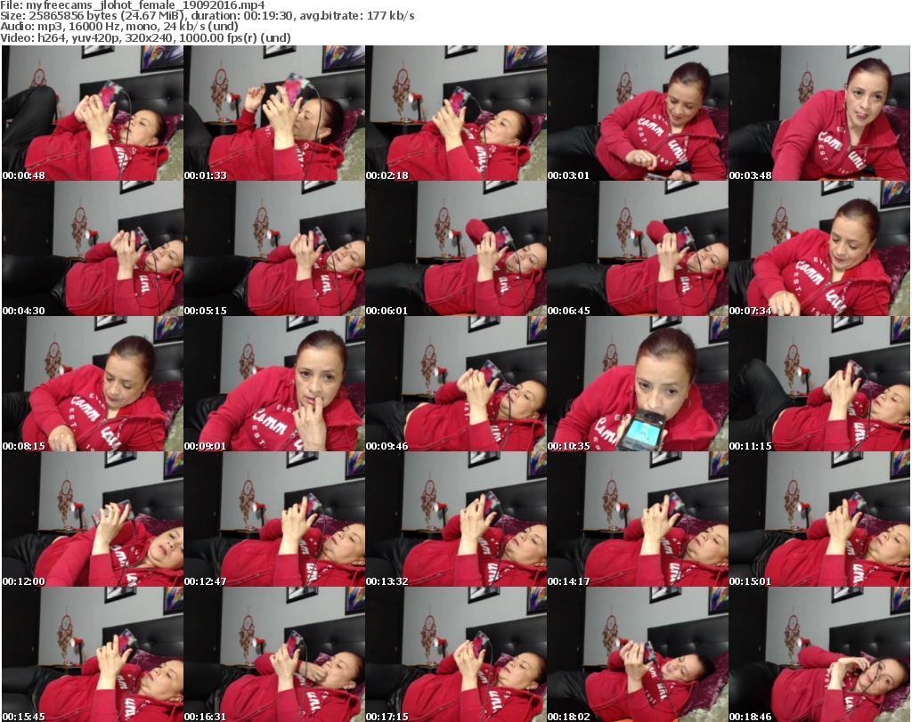Click the thumbnail stamped 00:09:46

click(456, 384)
